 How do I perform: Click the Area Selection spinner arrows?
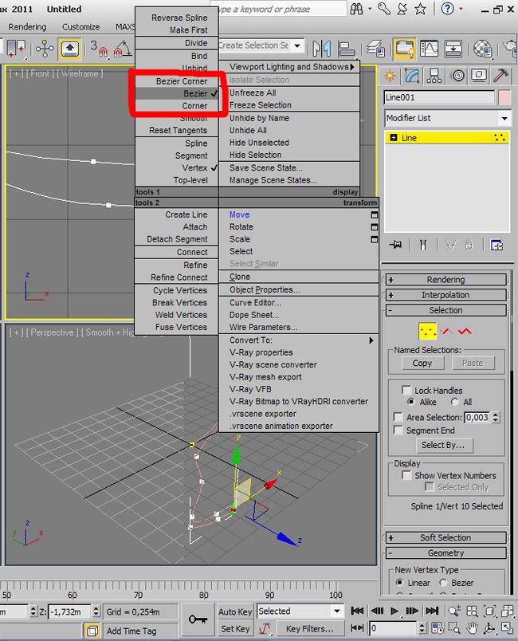(496, 417)
